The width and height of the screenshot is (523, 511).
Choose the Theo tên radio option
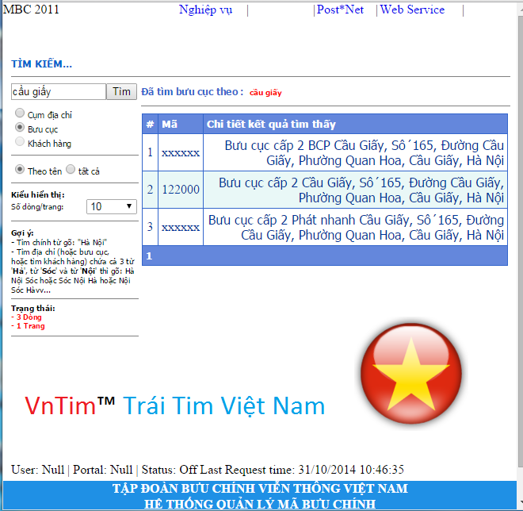pyautogui.click(x=20, y=169)
